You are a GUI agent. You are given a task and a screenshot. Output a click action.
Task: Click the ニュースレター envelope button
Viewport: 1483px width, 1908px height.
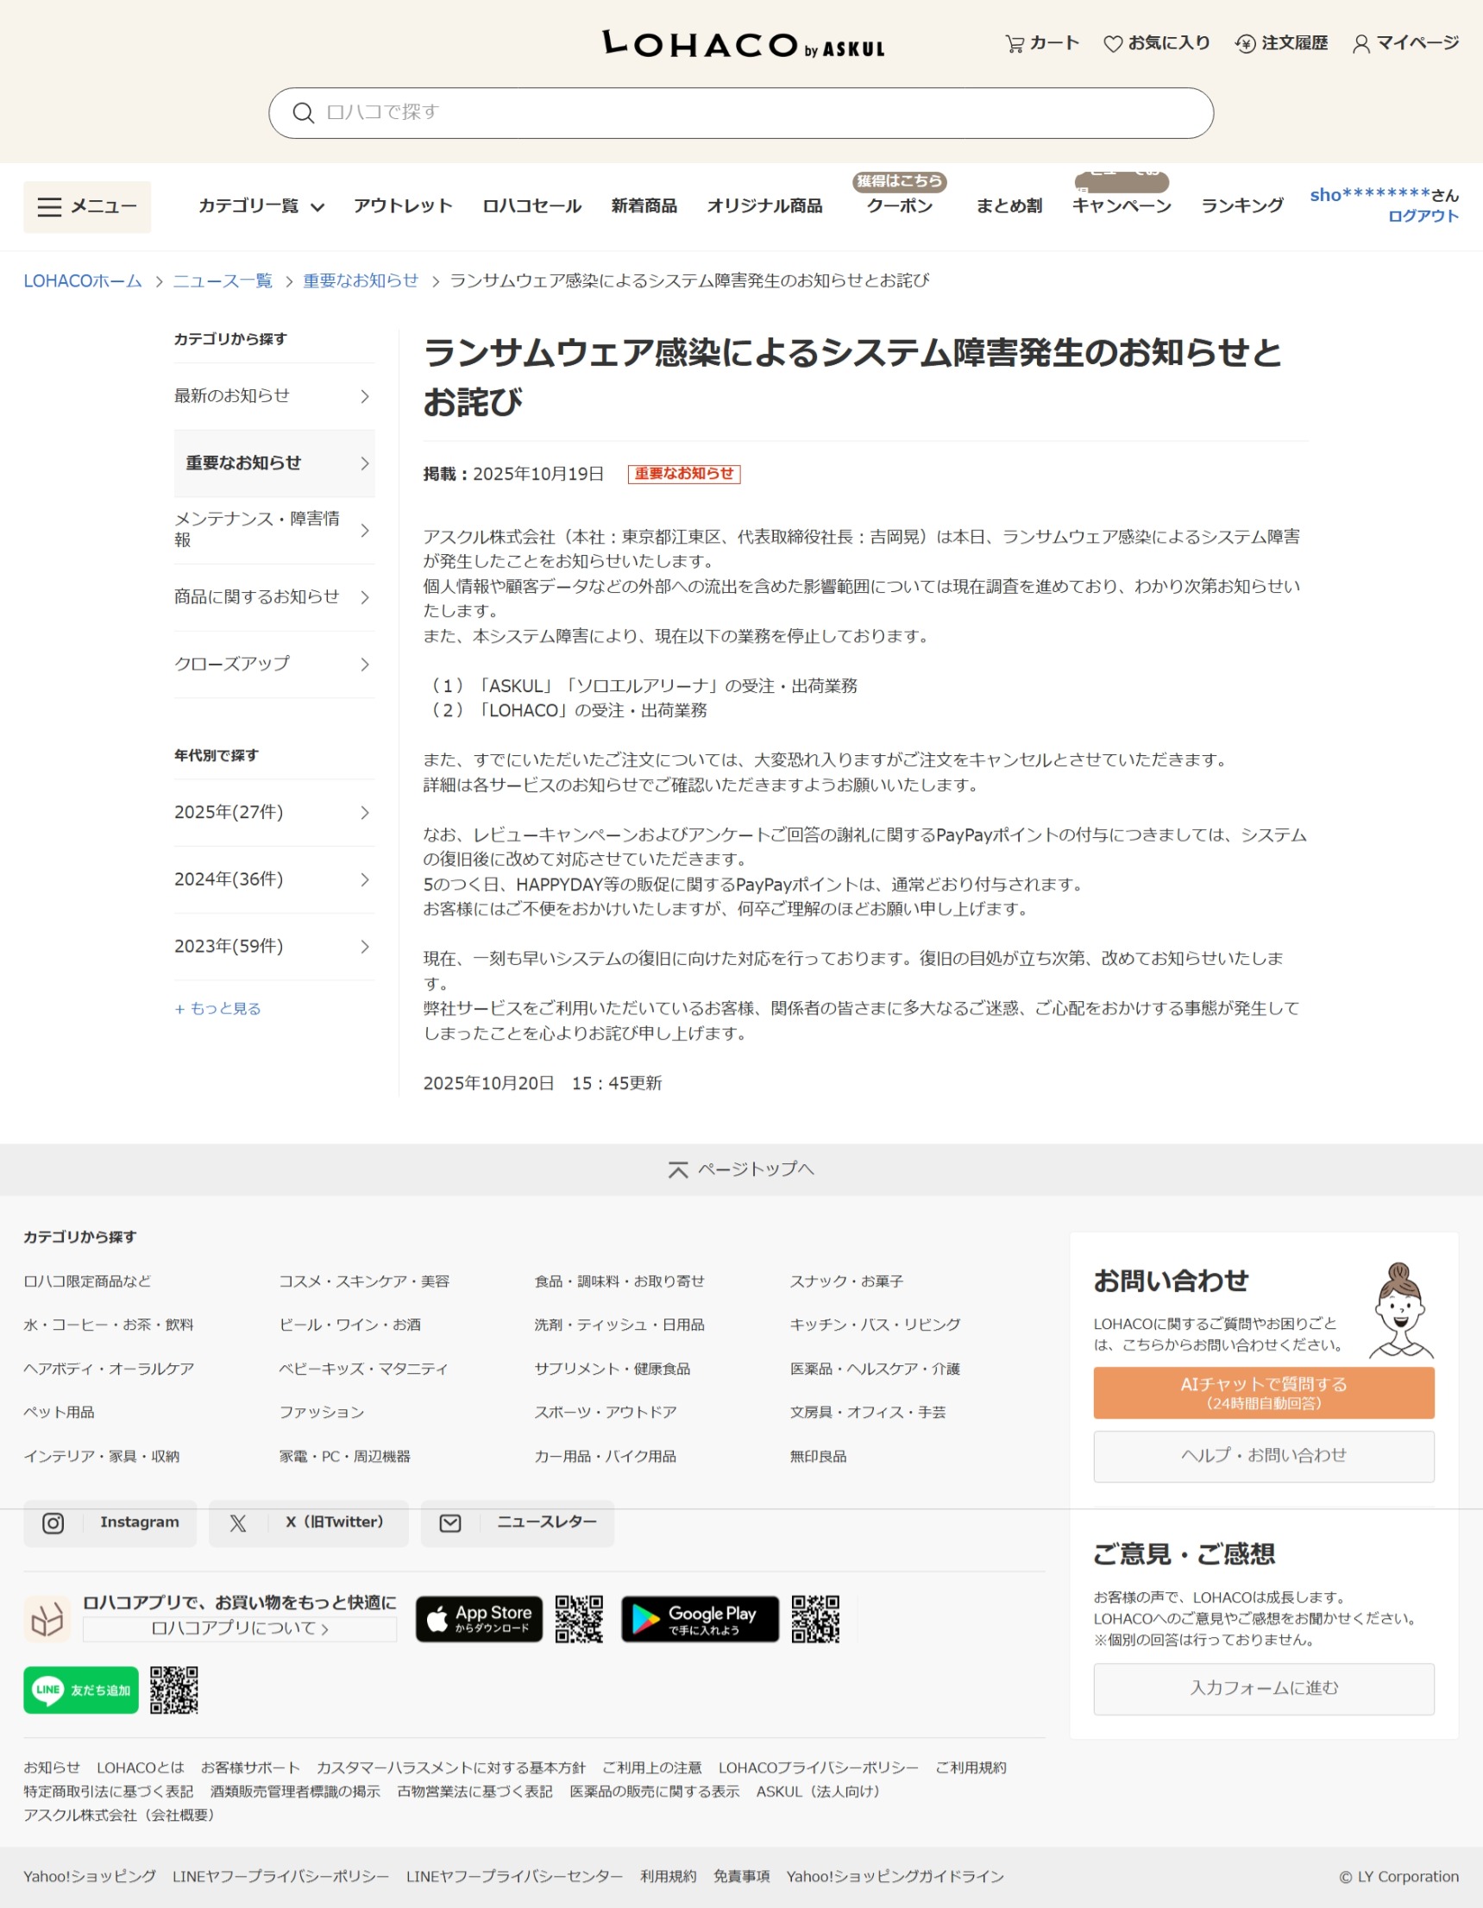517,1523
